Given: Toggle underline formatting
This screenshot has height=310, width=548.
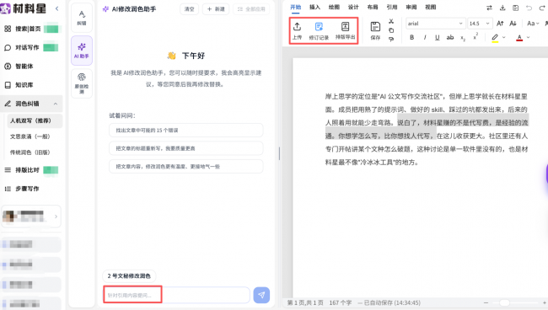Looking at the screenshot, I should pyautogui.click(x=438, y=37).
